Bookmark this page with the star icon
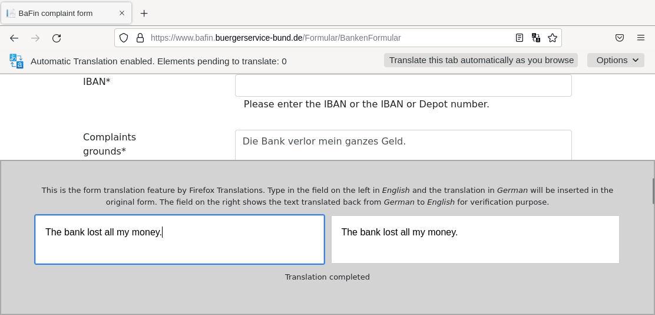Image resolution: width=655 pixels, height=315 pixels. tap(553, 38)
